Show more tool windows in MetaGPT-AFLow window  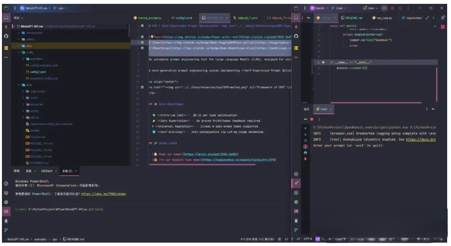(6, 57)
